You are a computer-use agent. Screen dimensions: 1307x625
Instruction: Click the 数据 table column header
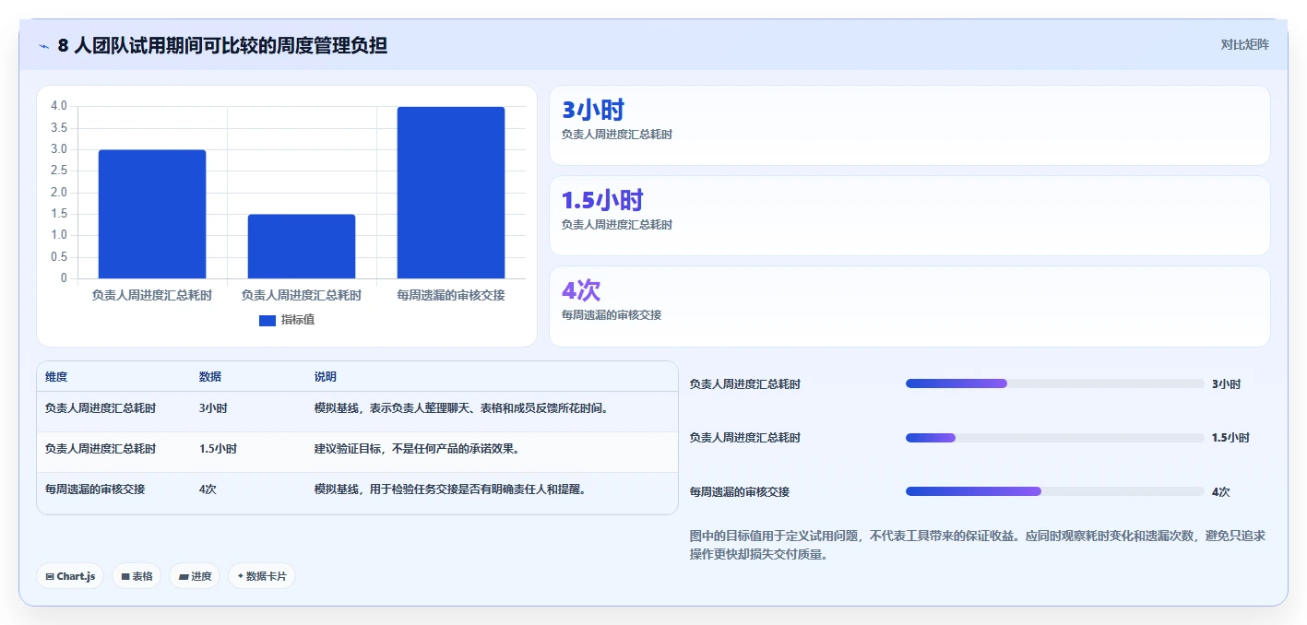(x=210, y=377)
